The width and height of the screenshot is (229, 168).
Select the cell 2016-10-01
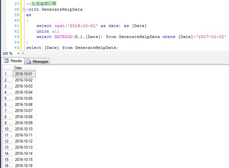pyautogui.click(x=24, y=74)
